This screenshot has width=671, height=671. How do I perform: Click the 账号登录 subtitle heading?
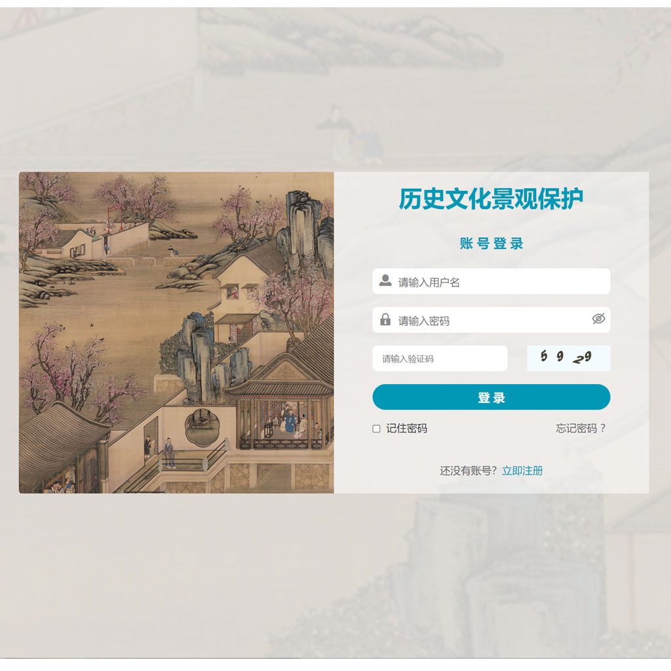(491, 243)
